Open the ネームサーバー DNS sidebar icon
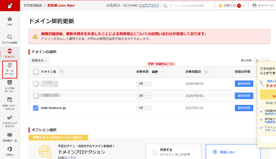 (x=10, y=69)
